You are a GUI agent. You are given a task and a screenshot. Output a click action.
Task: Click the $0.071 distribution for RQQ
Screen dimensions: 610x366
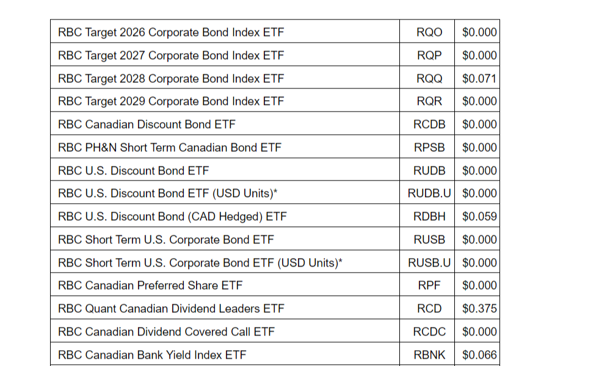[479, 79]
